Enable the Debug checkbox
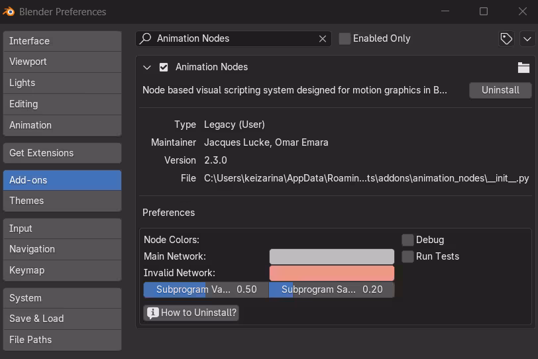 click(x=407, y=240)
